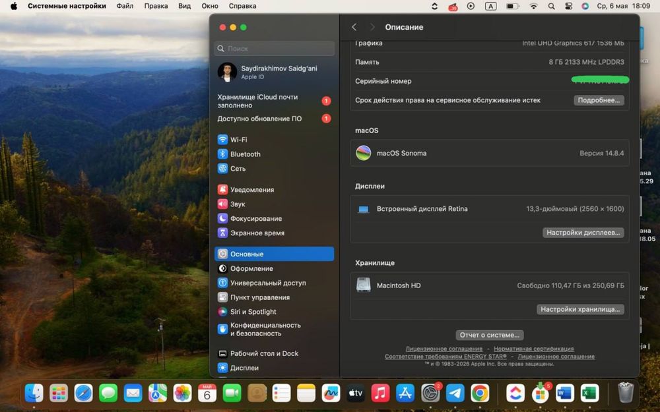Open the Правка menu
Viewport: 660px width, 412px height.
156,6
